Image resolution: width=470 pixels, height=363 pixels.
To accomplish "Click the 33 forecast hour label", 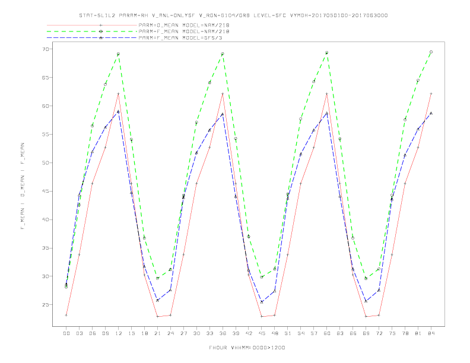I will click(x=209, y=333).
